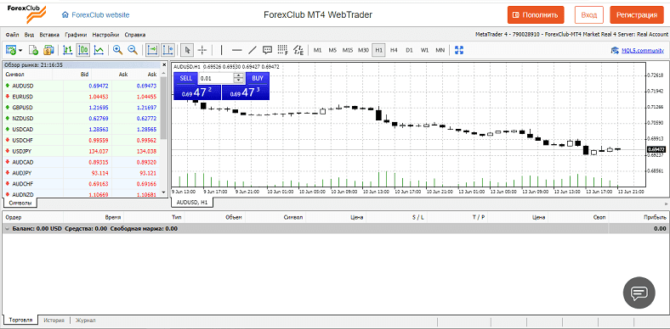
Task: Select the active H1 timeframe
Action: [378, 50]
